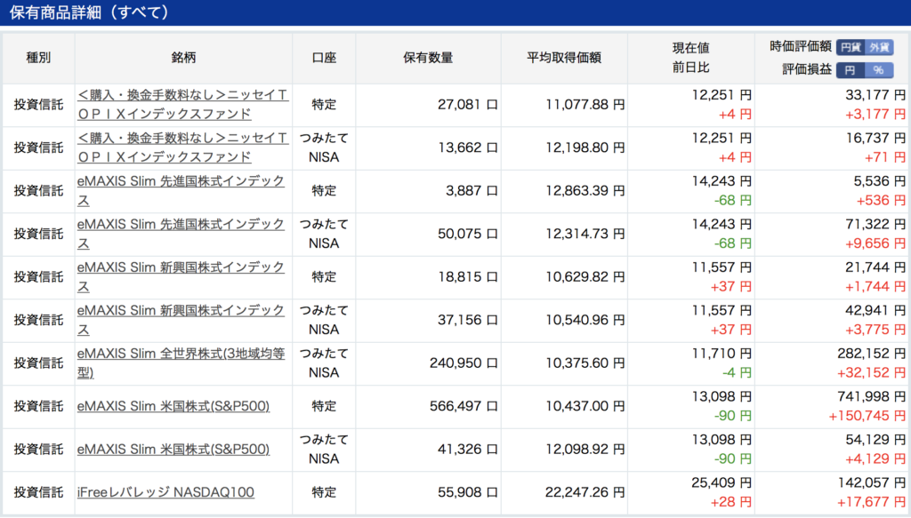Click average cost 10,629.82 円
This screenshot has width=911, height=518.
coord(585,276)
